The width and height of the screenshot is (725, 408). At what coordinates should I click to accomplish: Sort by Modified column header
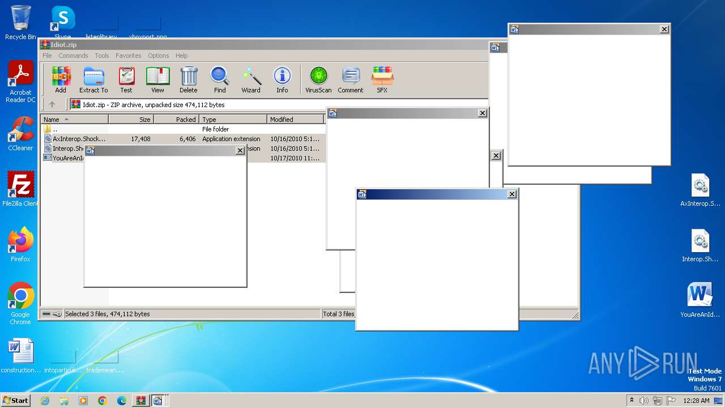click(295, 120)
